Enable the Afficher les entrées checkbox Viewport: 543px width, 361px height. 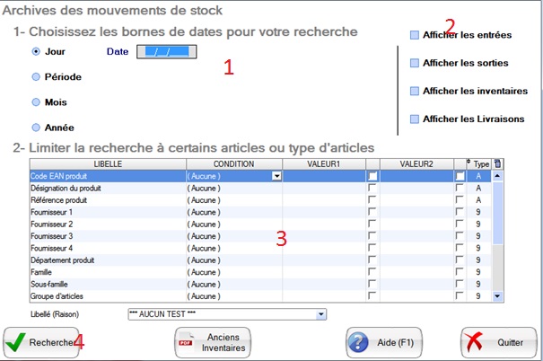coord(414,35)
